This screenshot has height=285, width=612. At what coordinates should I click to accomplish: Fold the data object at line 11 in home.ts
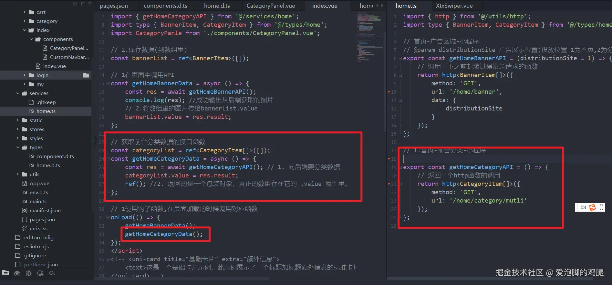(x=400, y=100)
